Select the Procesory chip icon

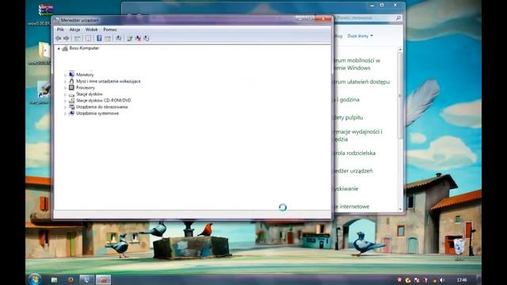(x=71, y=88)
